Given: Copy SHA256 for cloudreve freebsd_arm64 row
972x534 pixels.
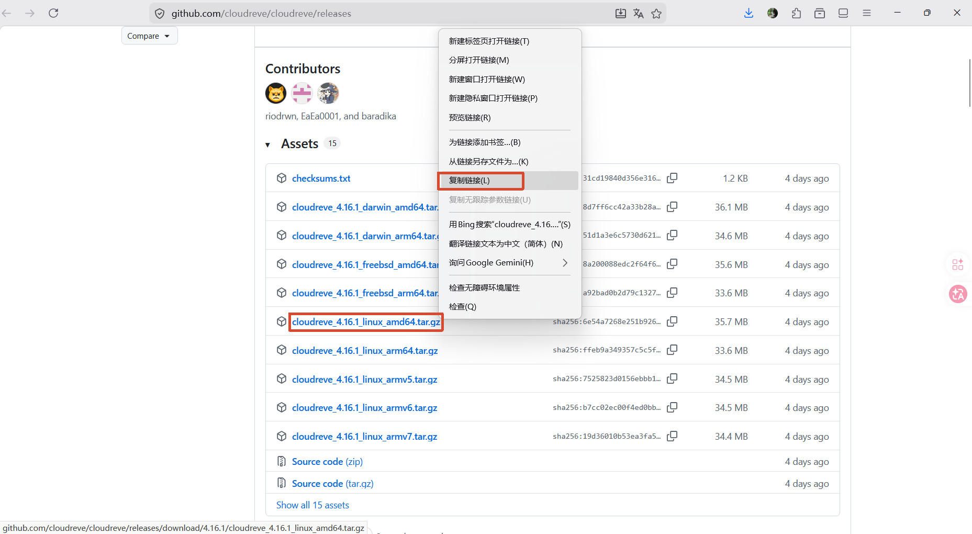Looking at the screenshot, I should tap(672, 293).
